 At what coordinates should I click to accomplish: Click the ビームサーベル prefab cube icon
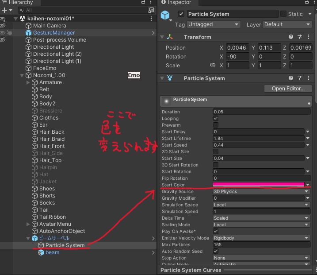coord(35,238)
